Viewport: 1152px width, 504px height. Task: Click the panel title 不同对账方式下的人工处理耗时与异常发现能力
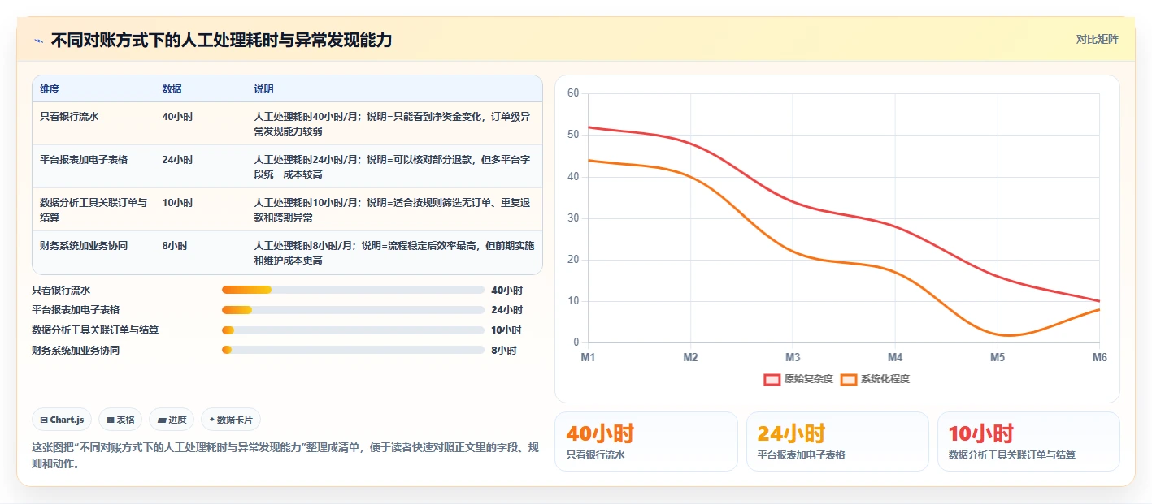(221, 40)
